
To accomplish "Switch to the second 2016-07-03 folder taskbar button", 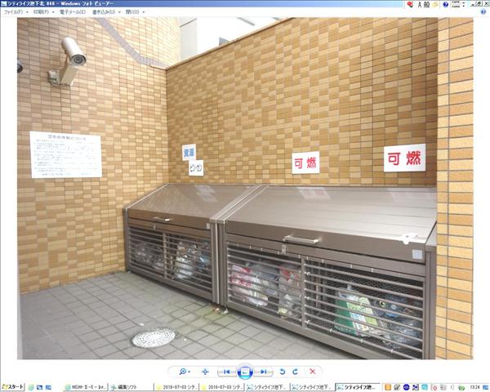I will click(222, 387).
